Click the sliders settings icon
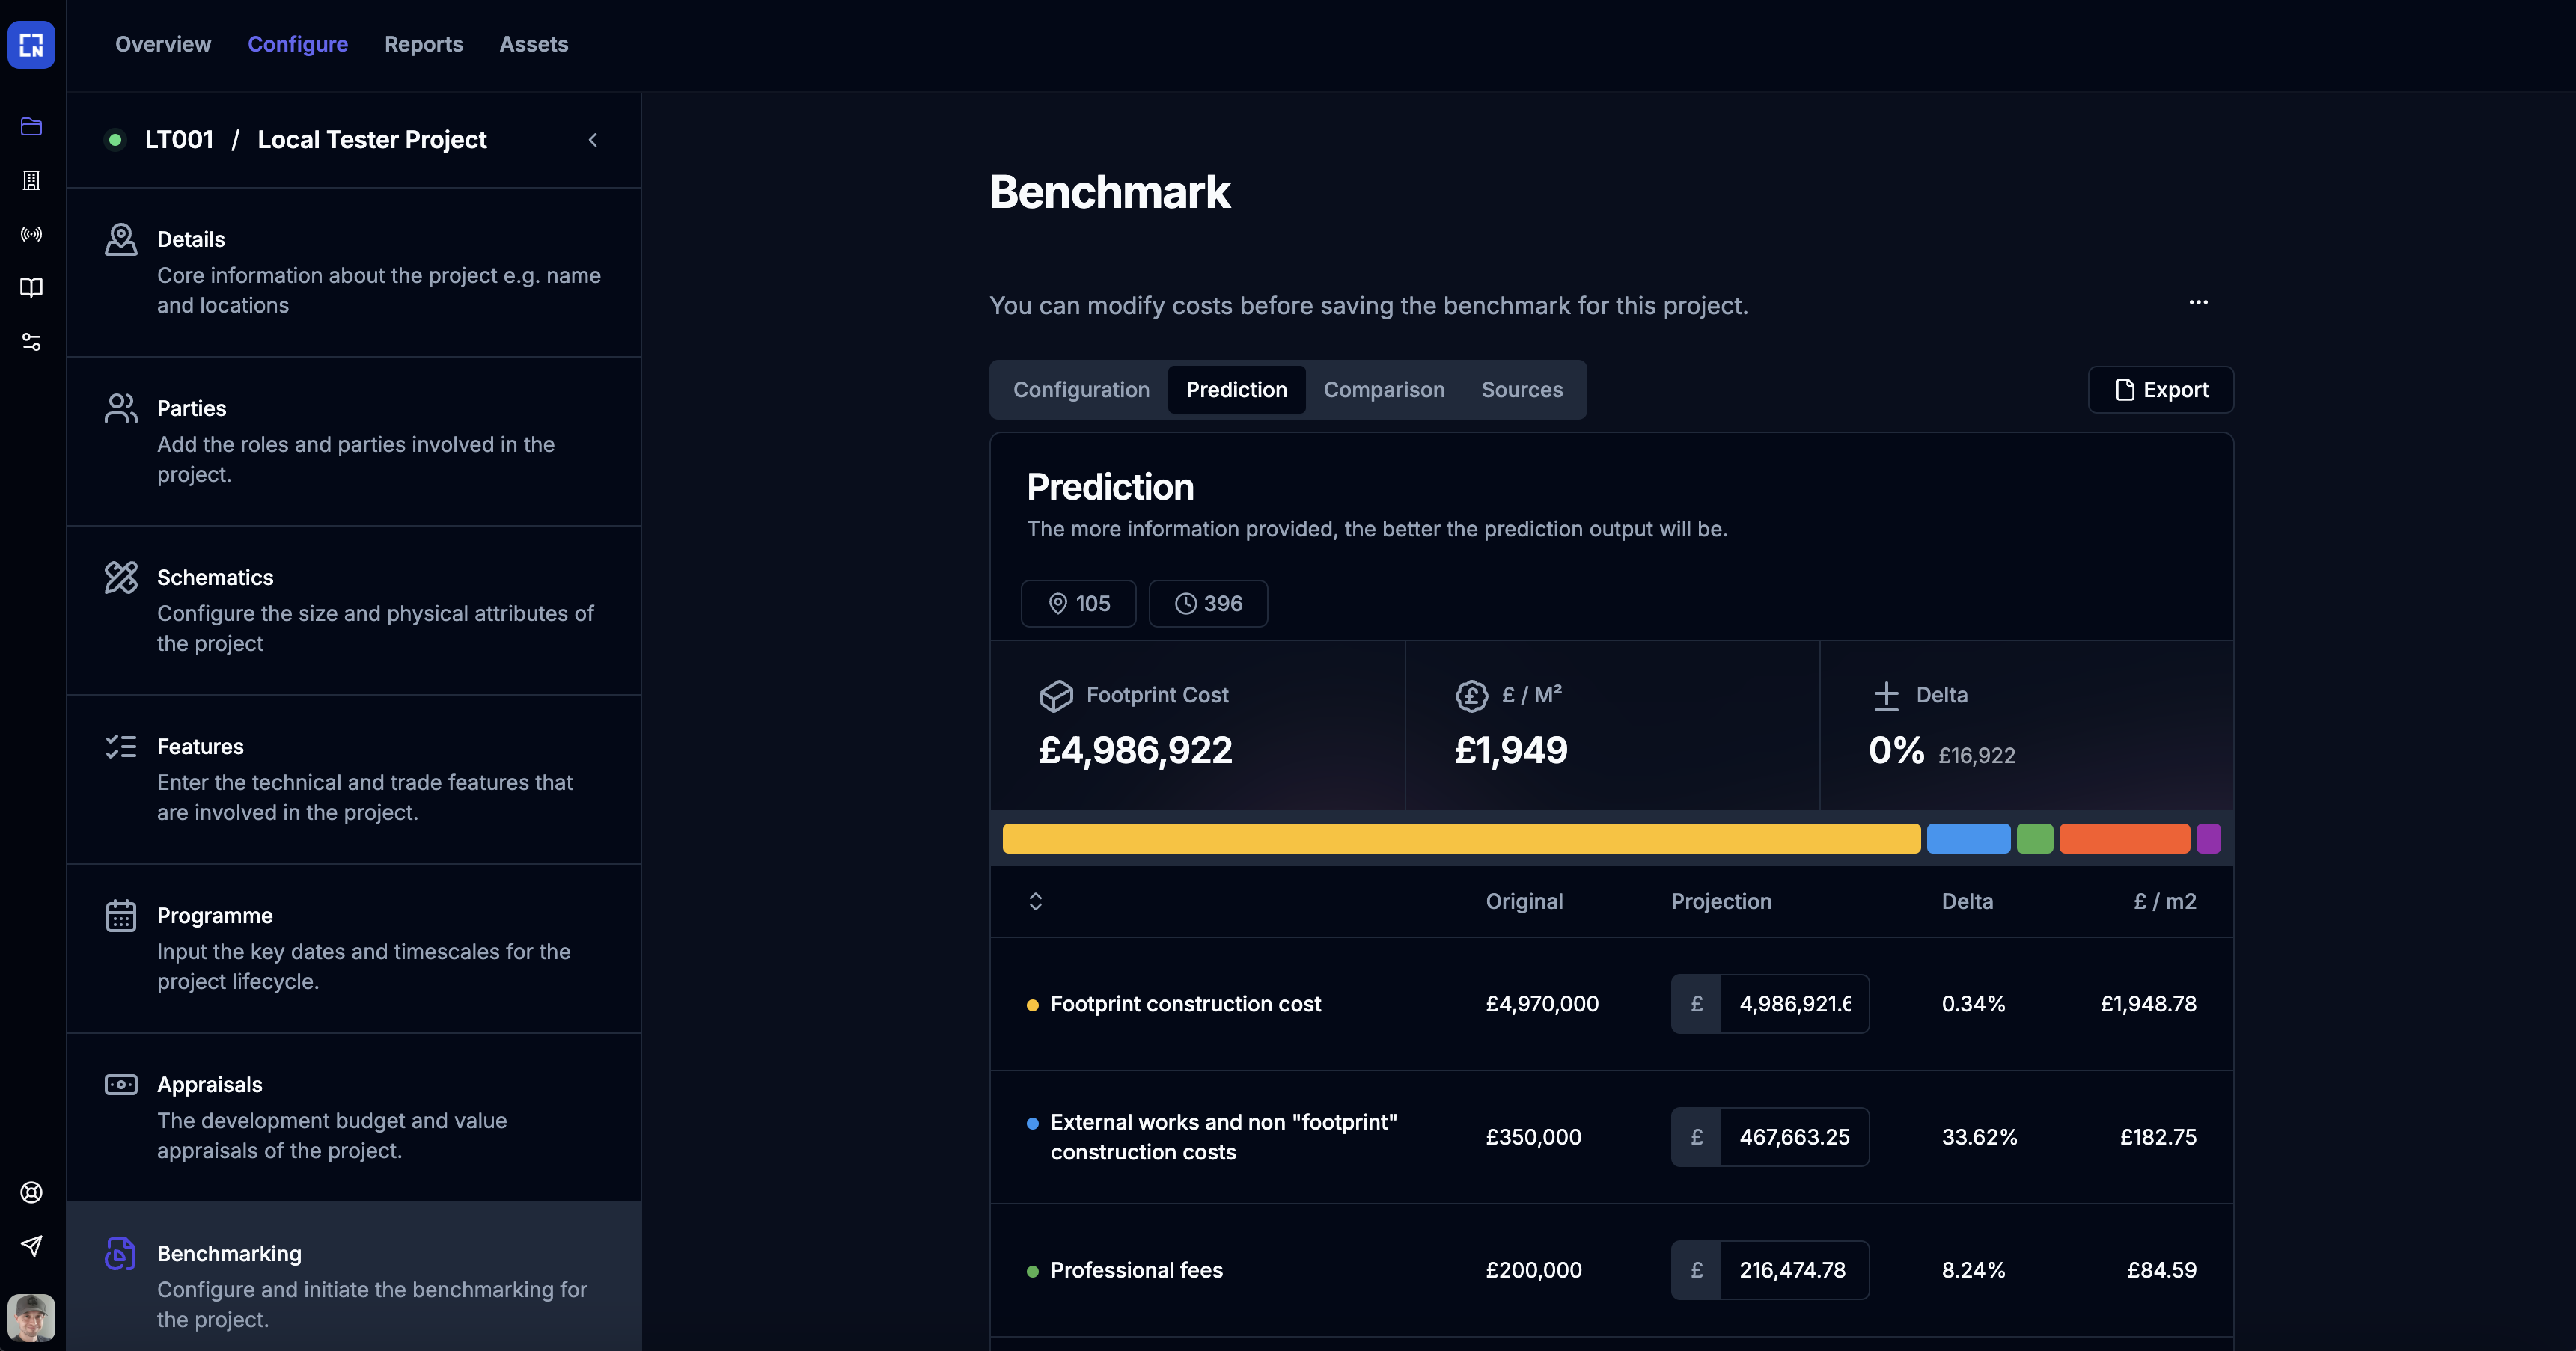This screenshot has width=2576, height=1351. (31, 342)
